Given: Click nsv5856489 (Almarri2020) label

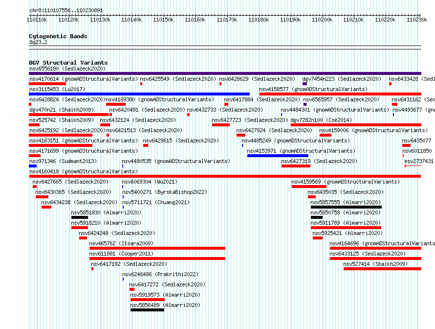Looking at the screenshot, I should tap(165, 305).
